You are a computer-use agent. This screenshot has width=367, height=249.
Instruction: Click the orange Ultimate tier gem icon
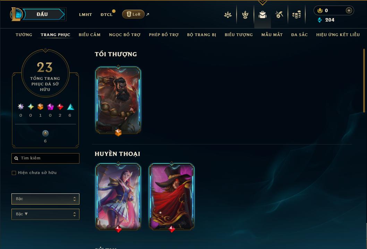[41, 107]
